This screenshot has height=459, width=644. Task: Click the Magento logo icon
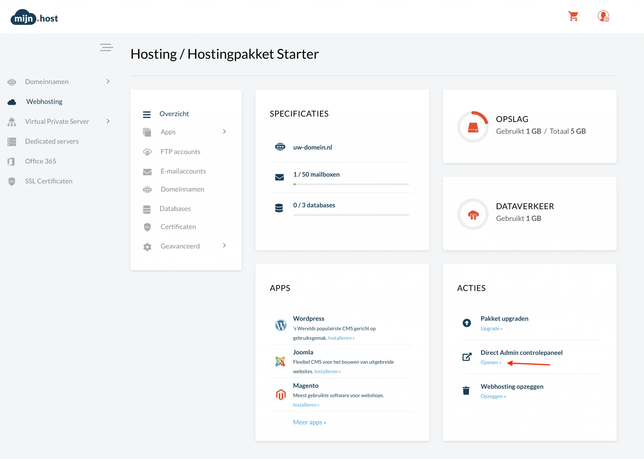(x=280, y=395)
